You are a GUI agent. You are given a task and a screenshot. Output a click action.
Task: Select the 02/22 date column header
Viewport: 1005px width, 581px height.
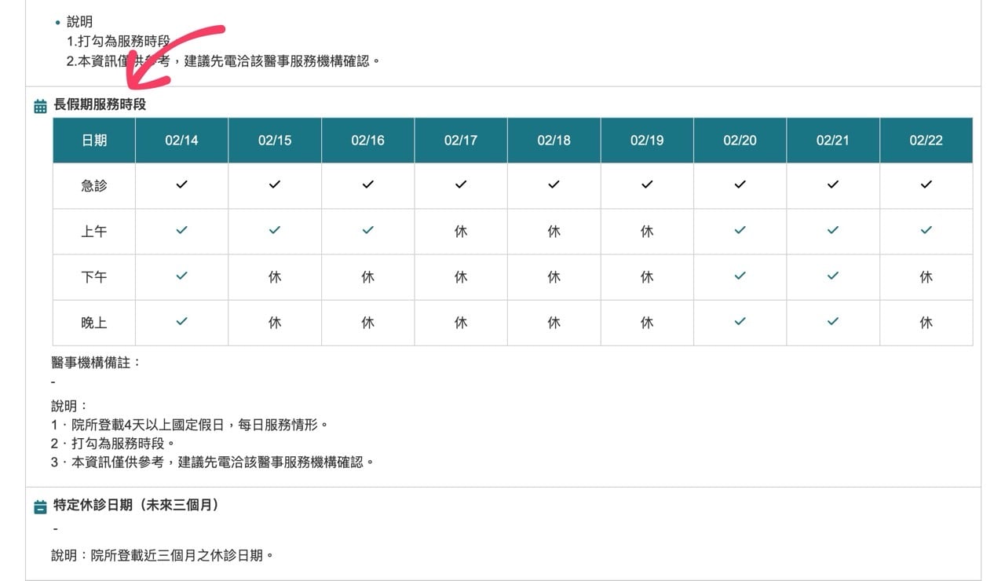(925, 140)
